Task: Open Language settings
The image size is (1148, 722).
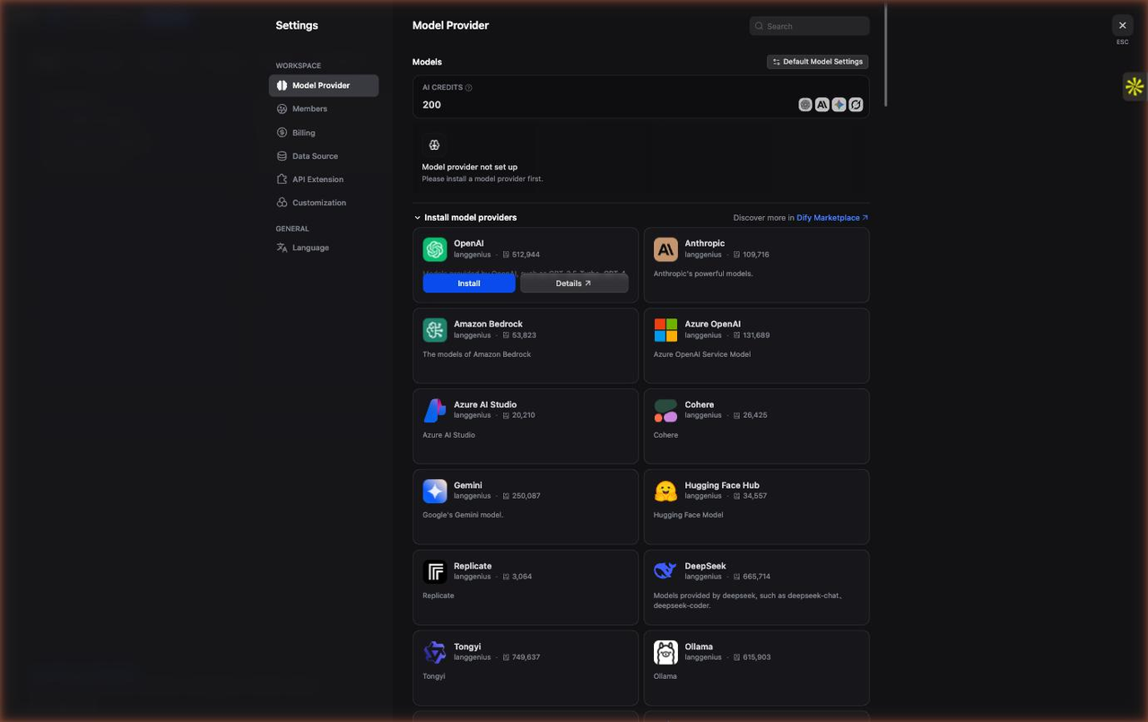Action: coord(310,248)
